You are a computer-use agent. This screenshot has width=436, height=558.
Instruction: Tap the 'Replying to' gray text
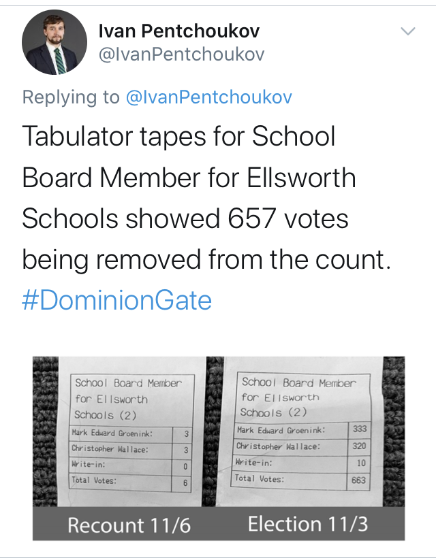point(71,97)
